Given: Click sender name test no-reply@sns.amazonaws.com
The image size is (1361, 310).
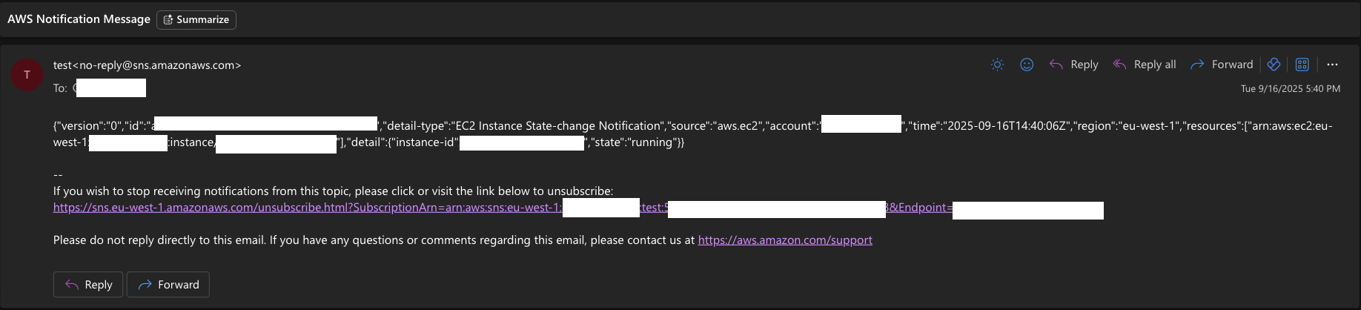Looking at the screenshot, I should coord(147,65).
